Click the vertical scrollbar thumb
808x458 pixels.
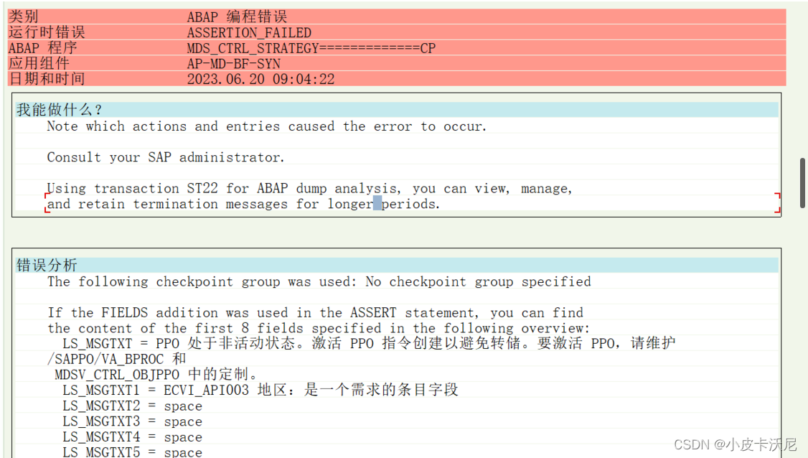(x=802, y=183)
